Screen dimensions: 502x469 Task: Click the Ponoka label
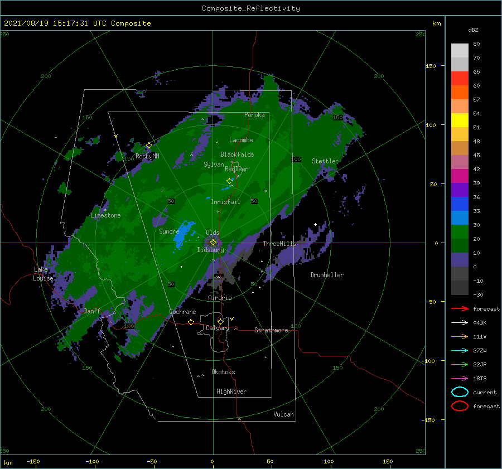click(254, 115)
